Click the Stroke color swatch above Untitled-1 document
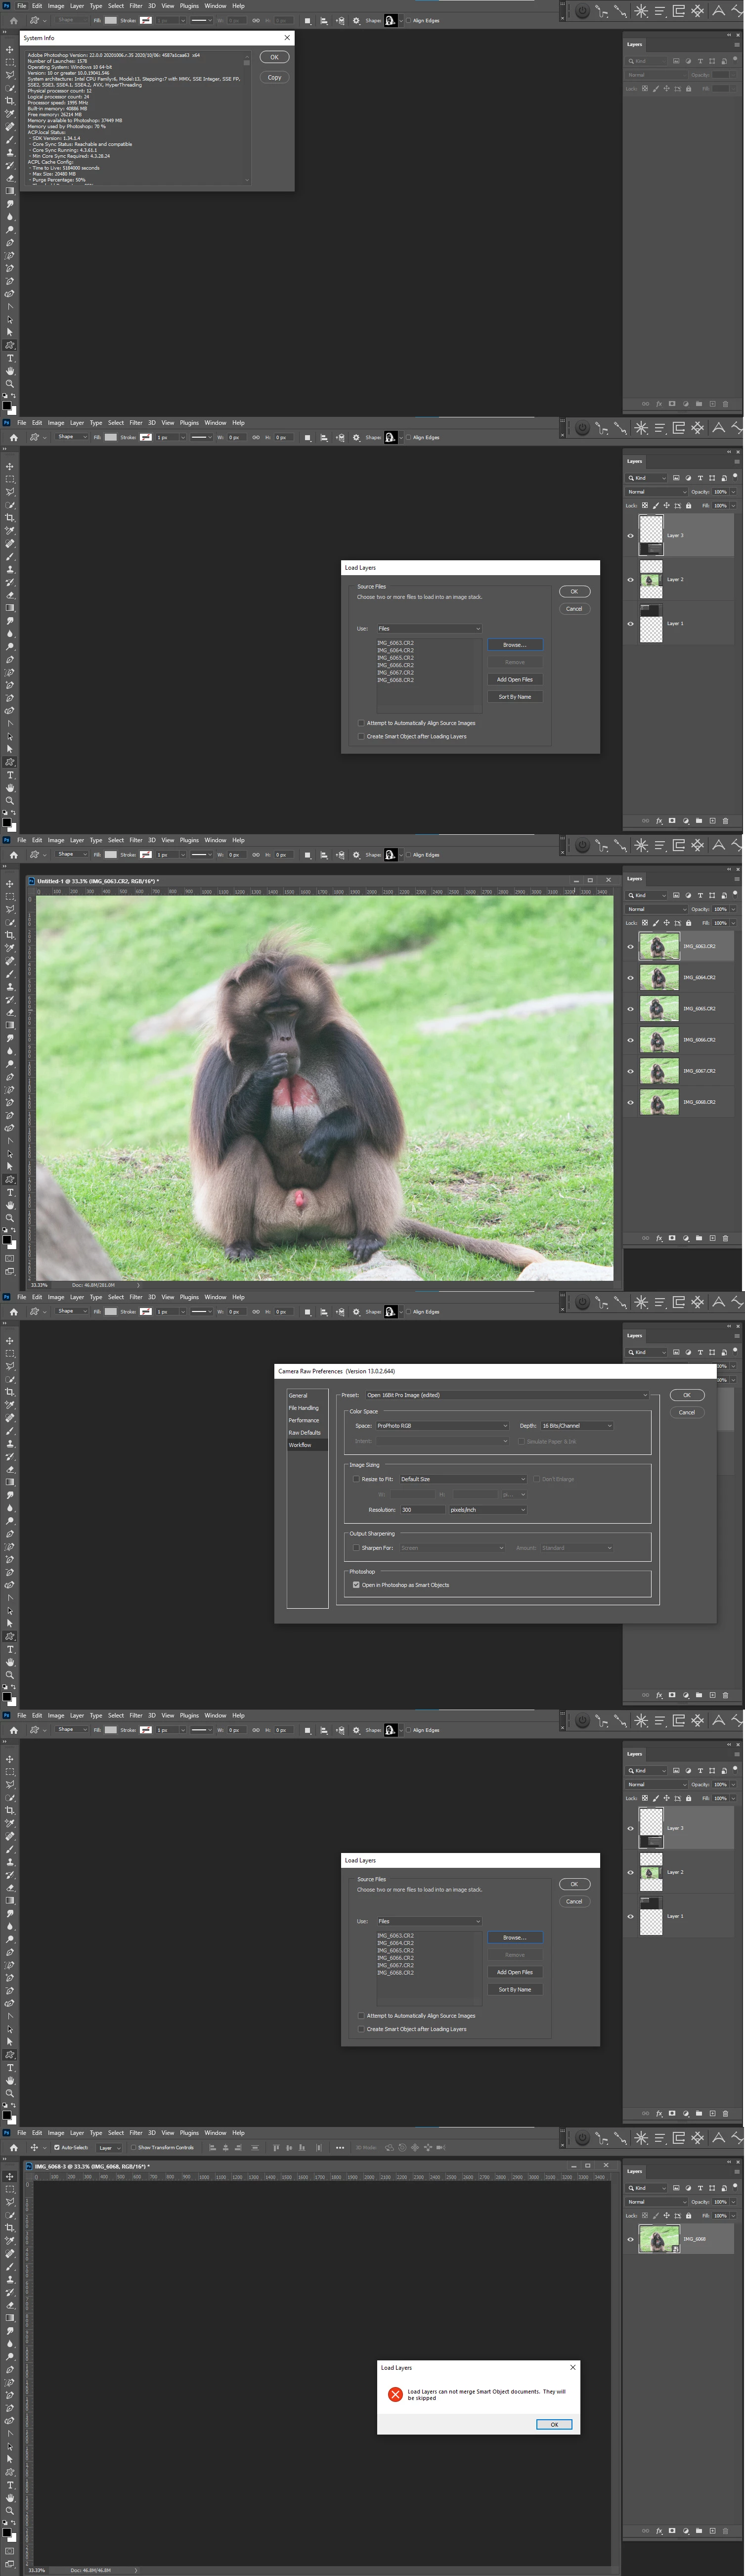This screenshot has width=745, height=2576. click(146, 854)
